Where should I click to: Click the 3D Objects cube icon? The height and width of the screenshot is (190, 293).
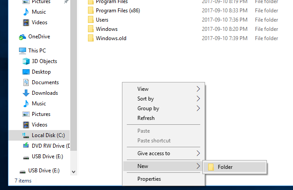point(26,61)
